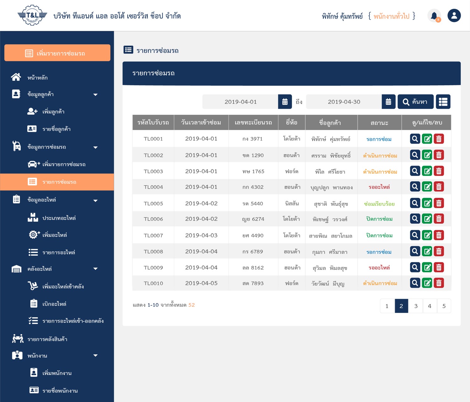The width and height of the screenshot is (470, 402).
Task: Open the user profile avatar icon
Action: click(x=454, y=16)
